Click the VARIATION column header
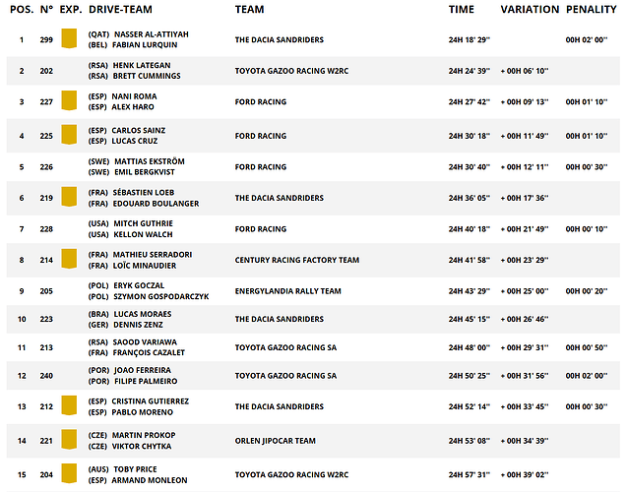Viewport: 626px width, 492px height. click(530, 9)
